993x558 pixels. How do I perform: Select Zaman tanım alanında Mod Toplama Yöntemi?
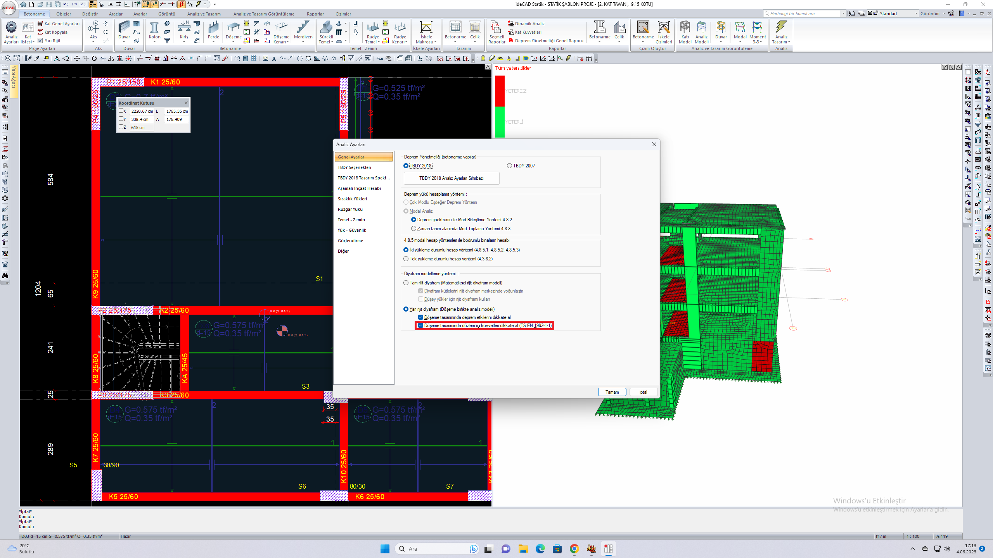pos(413,229)
